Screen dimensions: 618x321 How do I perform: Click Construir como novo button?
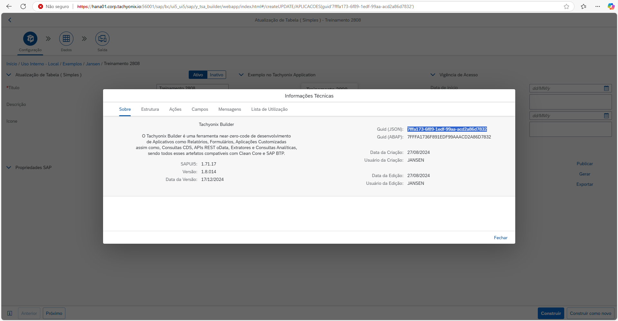coord(590,313)
